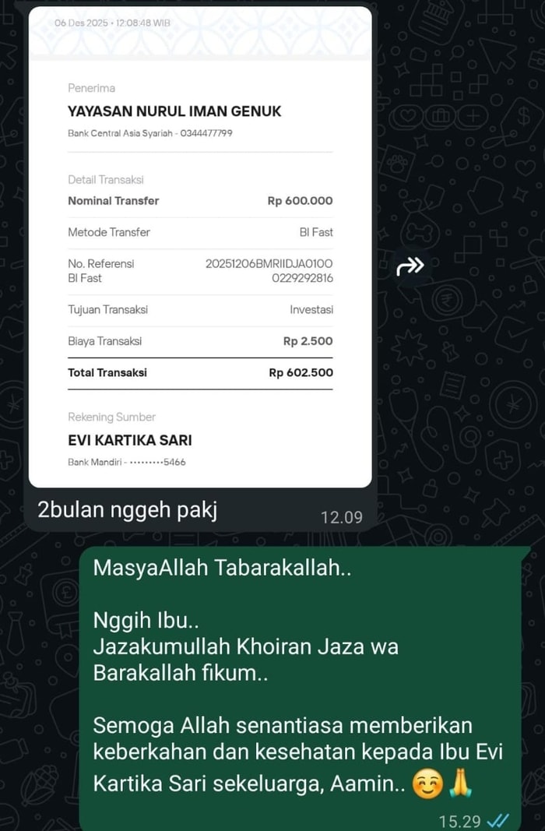
Task: Tap the forward arrow icon beside receipt
Action: (410, 266)
